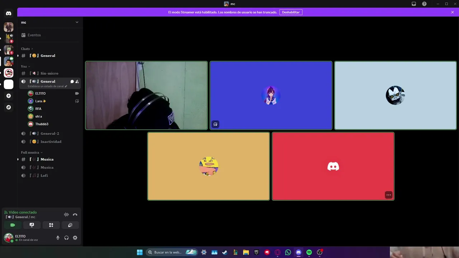Join the Lofi voice channel

point(49,176)
